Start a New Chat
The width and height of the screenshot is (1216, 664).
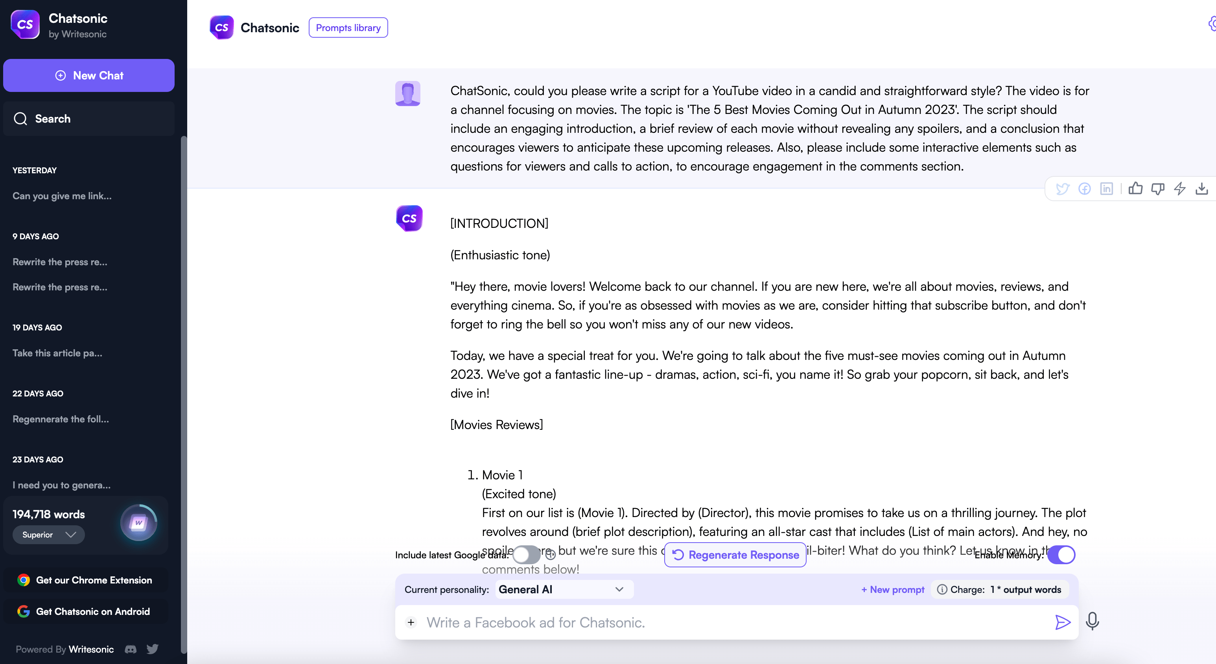coord(89,75)
